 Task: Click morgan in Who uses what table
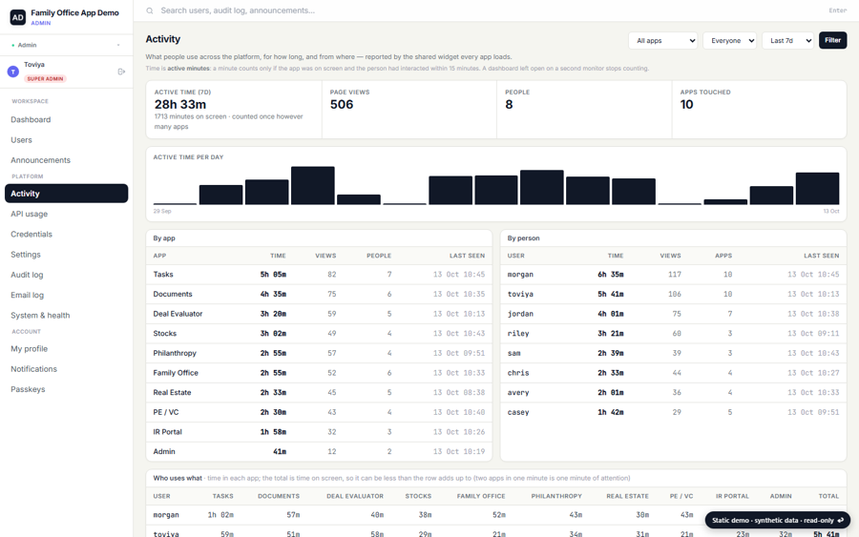coord(166,515)
